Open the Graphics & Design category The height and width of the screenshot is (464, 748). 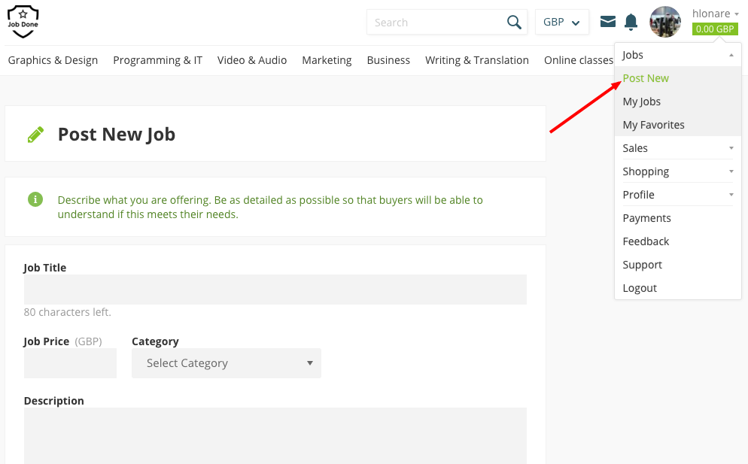click(x=53, y=60)
